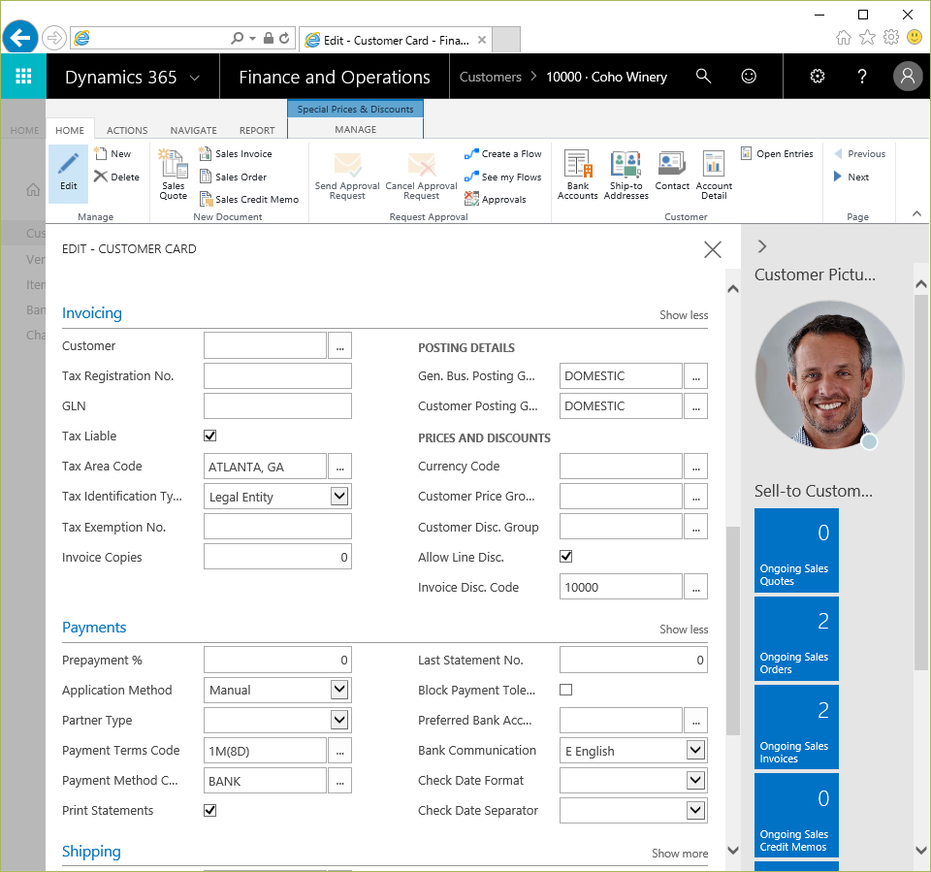Open Ship-to Addresses

click(626, 175)
